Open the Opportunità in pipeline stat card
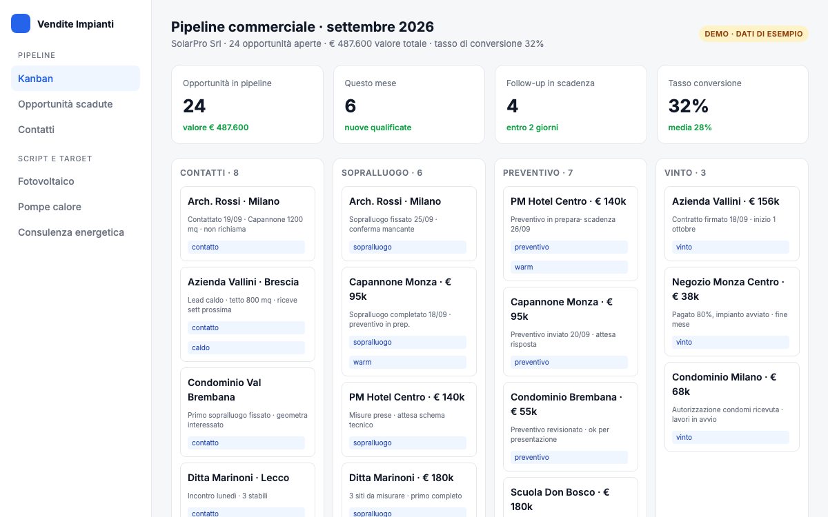 247,105
